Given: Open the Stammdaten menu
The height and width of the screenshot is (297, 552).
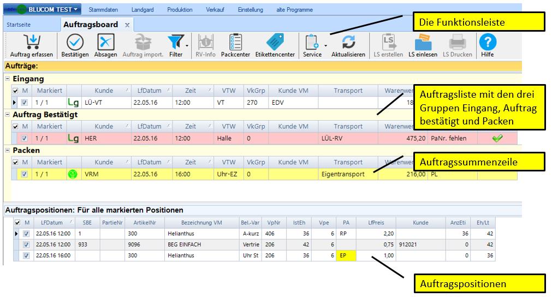Looking at the screenshot, I should click(x=104, y=10).
